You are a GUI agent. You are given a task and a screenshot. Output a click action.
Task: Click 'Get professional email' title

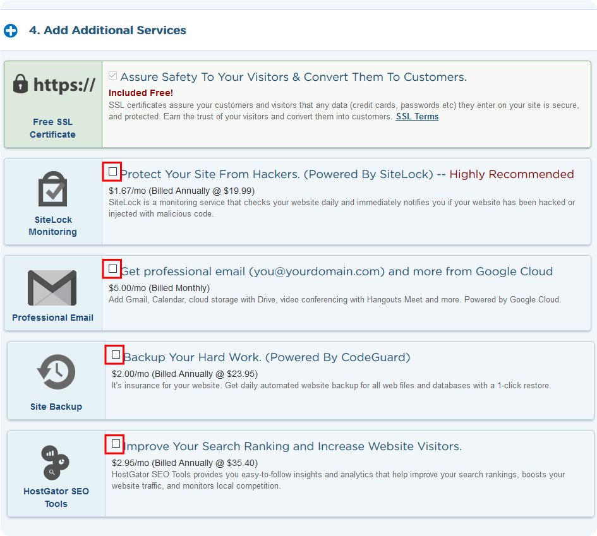click(337, 271)
